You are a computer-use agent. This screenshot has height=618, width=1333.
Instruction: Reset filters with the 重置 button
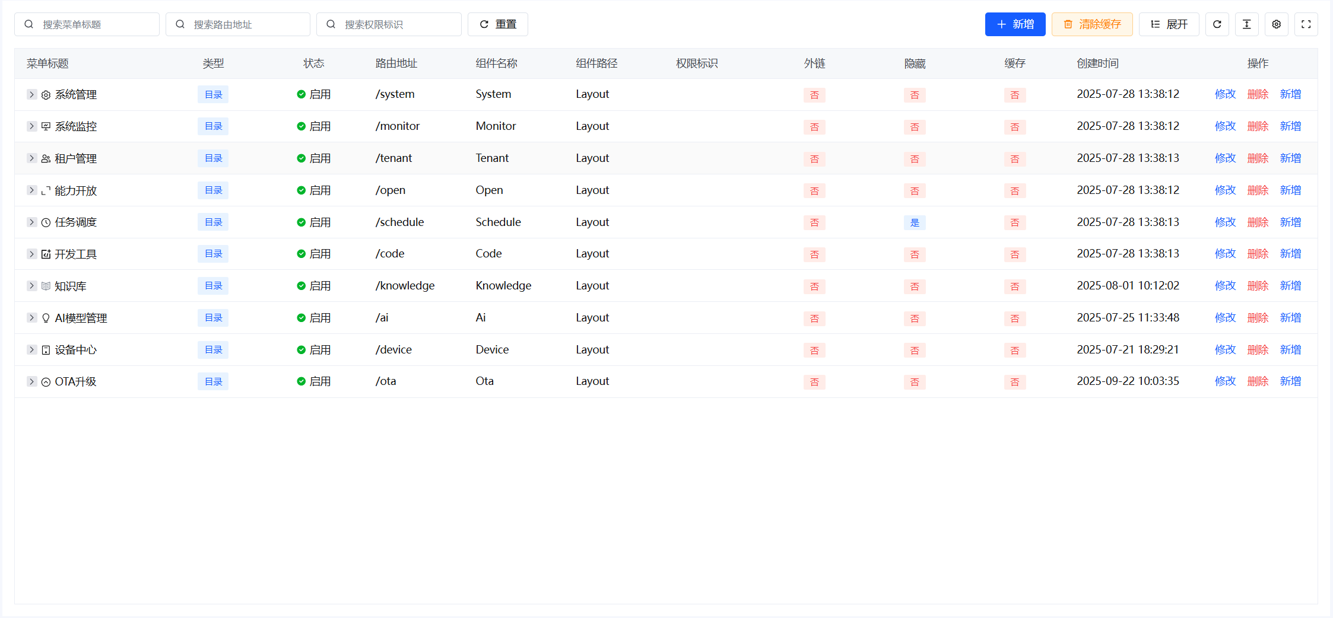coord(497,24)
